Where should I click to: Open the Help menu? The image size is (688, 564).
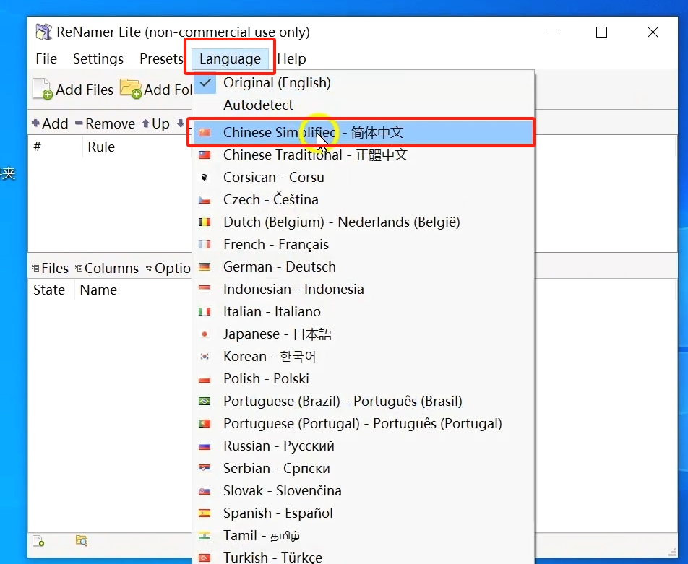click(x=291, y=58)
